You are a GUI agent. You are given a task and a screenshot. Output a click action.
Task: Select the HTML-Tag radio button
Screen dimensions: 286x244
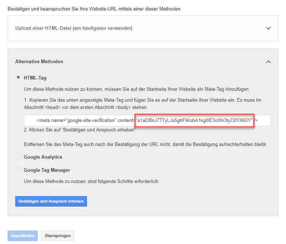pos(18,77)
